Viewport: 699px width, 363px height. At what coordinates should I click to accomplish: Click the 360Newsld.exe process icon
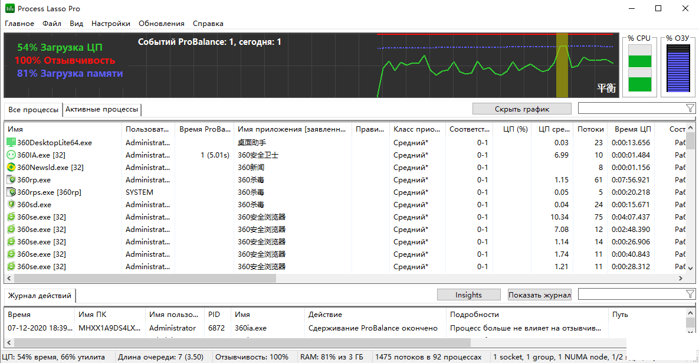click(x=11, y=167)
